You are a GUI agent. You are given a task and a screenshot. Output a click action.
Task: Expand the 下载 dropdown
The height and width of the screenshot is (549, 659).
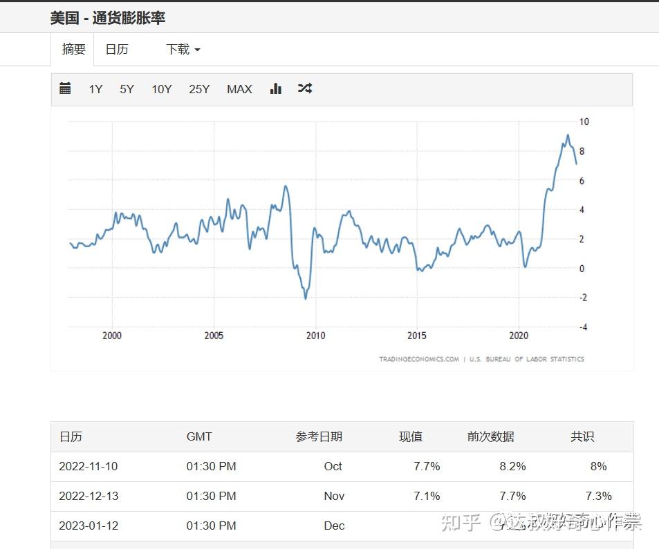coord(183,49)
